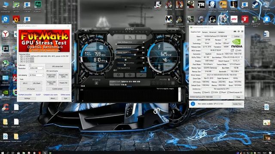Start the FurMark GPU stress test button
275x154 pixels.
tap(57, 67)
